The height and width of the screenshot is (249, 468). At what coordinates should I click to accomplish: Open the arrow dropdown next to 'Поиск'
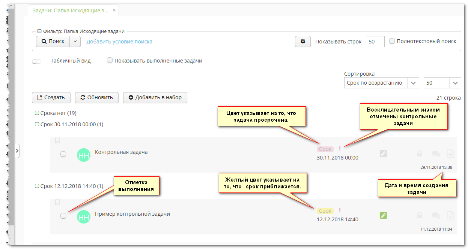75,42
